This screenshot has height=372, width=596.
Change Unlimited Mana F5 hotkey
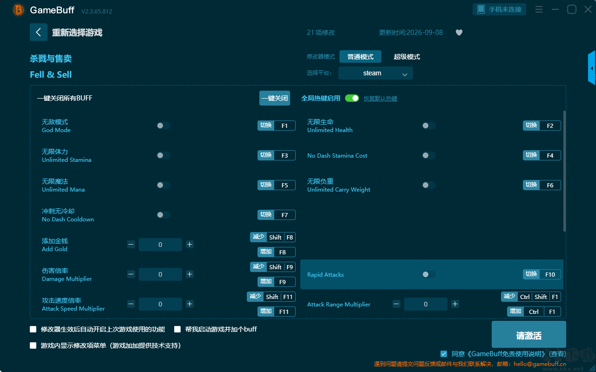tap(277, 185)
